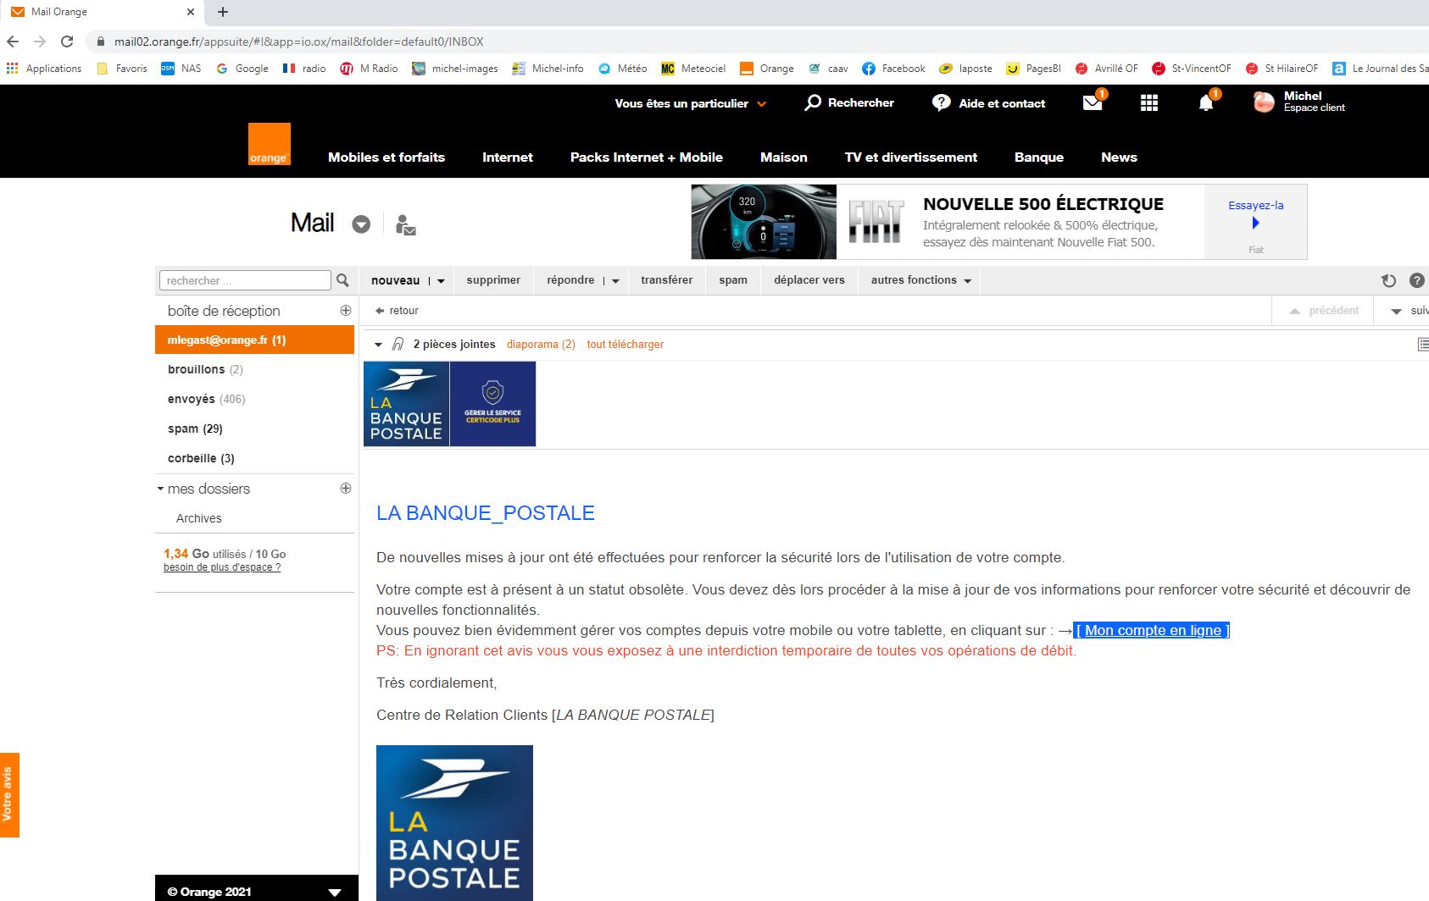1429x901 pixels.
Task: Open diaporama (2) link
Action: (x=541, y=344)
